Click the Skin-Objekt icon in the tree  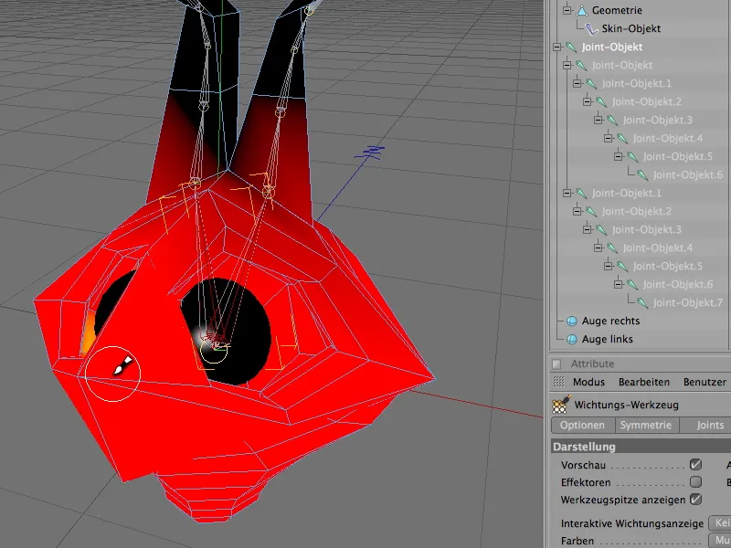pyautogui.click(x=591, y=29)
